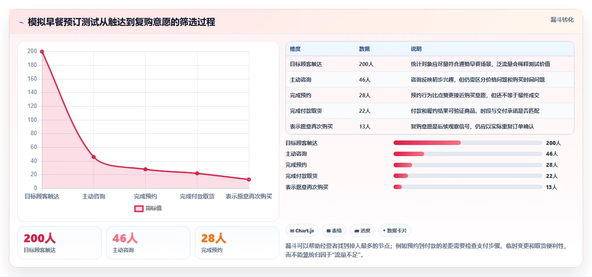The width and height of the screenshot is (592, 277).
Task: Click the chart data point for 表示愿意再次购买
Action: (249, 180)
